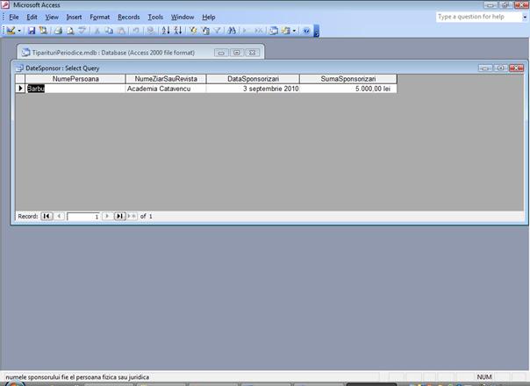Open the Records menu
Image resolution: width=530 pixels, height=386 pixels.
(128, 17)
